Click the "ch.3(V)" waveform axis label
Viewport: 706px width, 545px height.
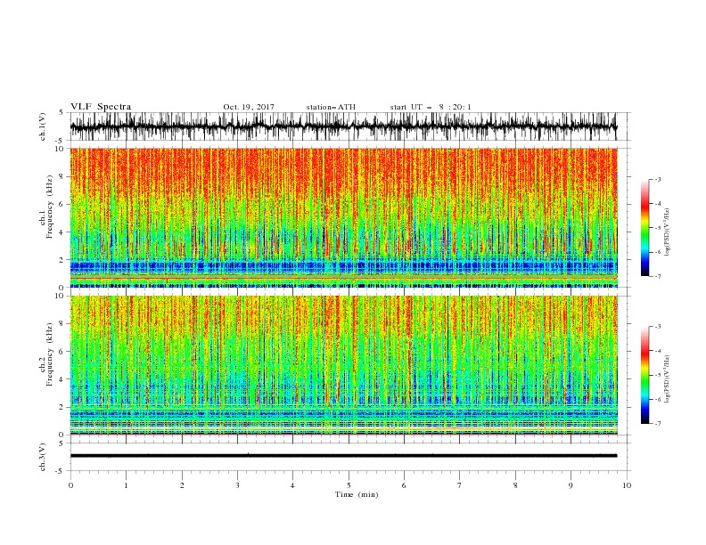[x=43, y=457]
